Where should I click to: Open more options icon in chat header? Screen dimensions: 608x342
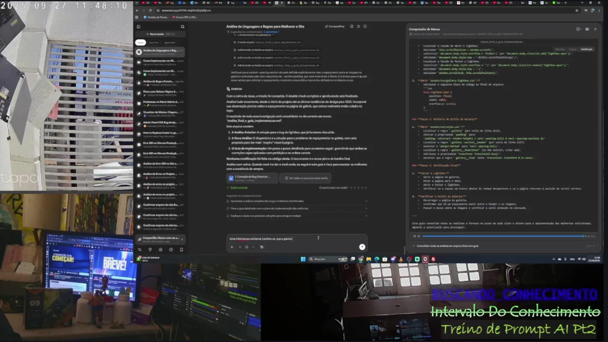click(x=365, y=27)
